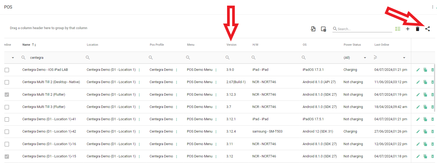
Task: Click the Location column header
Action: 92,45
